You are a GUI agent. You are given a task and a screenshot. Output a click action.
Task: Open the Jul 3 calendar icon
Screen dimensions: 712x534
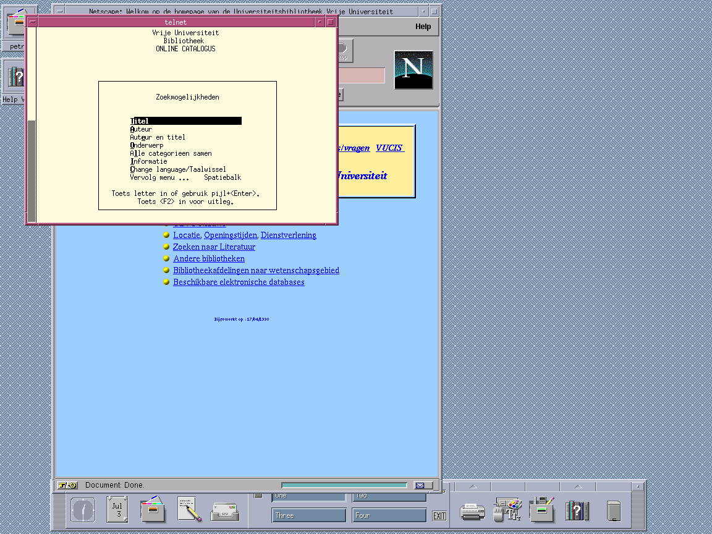pyautogui.click(x=117, y=509)
